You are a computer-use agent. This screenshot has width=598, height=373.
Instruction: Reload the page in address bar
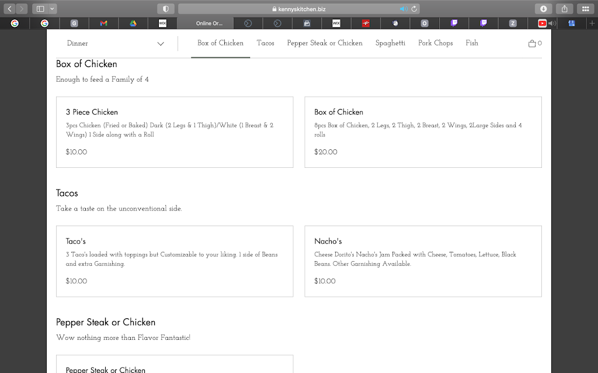pyautogui.click(x=414, y=9)
